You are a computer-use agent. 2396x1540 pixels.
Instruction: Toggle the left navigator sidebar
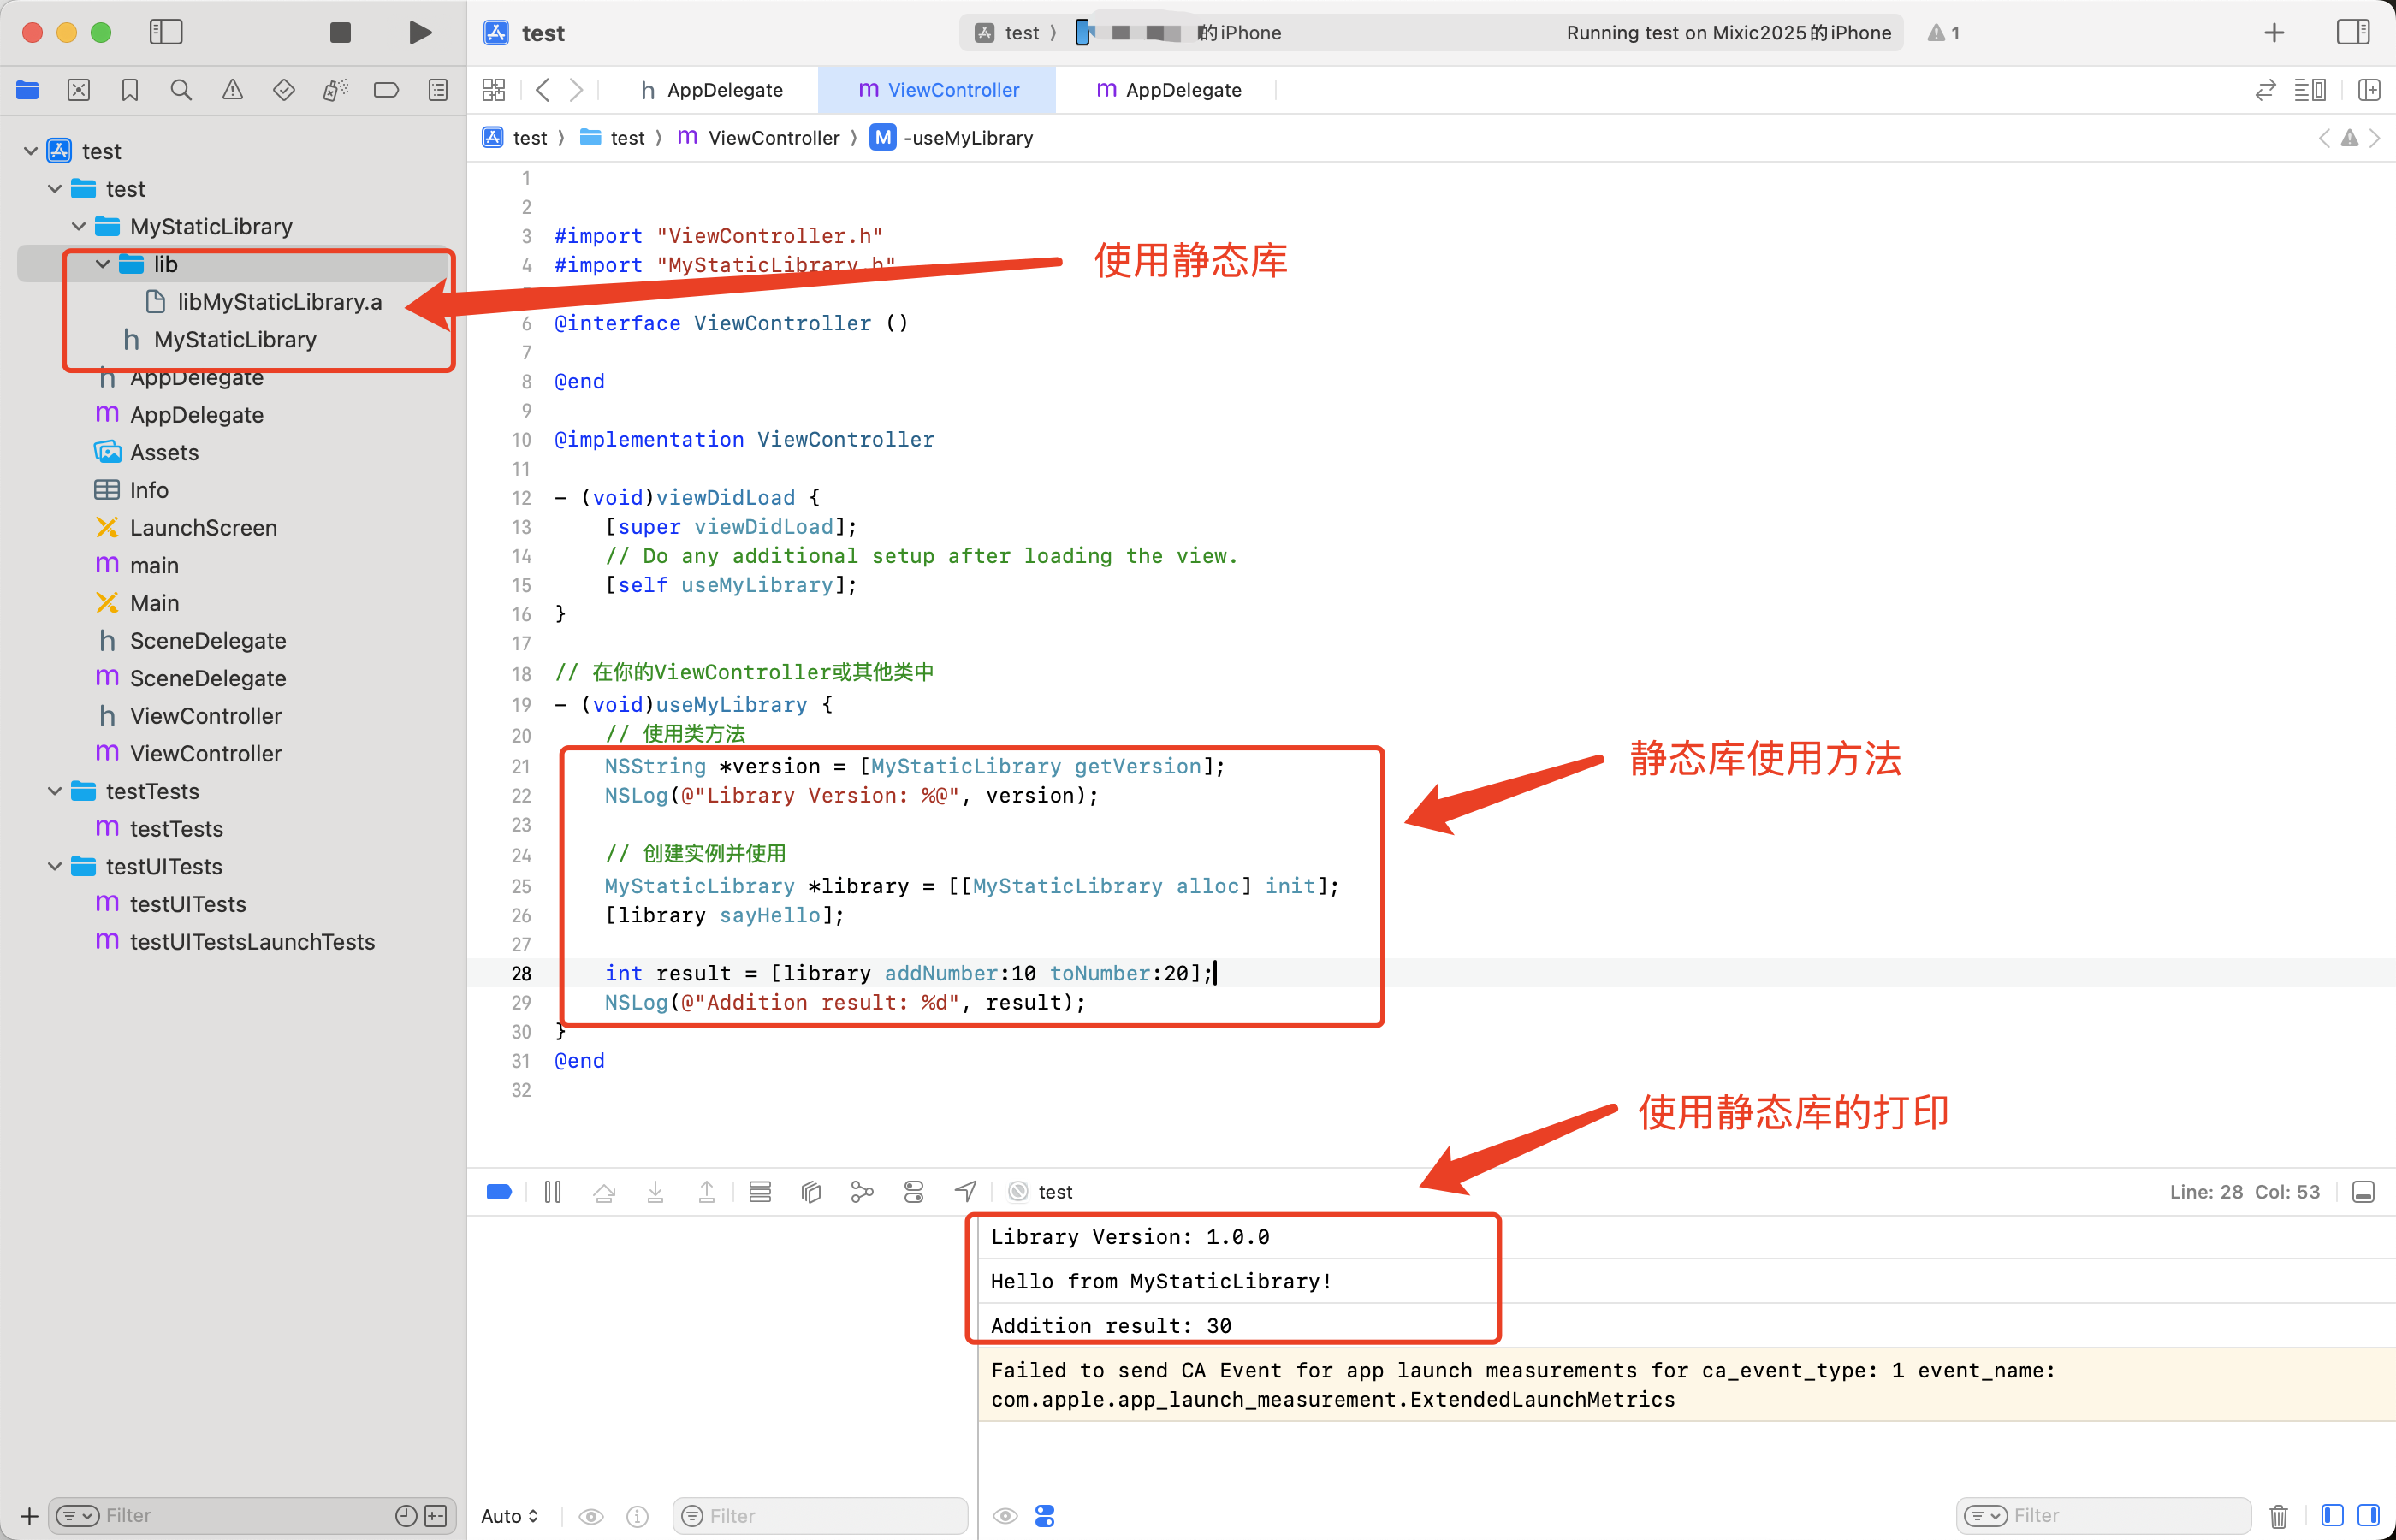click(166, 33)
